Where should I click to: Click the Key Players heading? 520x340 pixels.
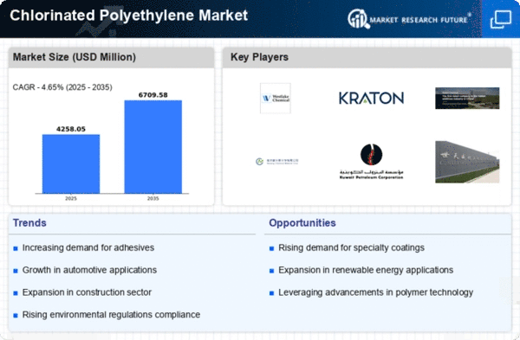(x=259, y=57)
